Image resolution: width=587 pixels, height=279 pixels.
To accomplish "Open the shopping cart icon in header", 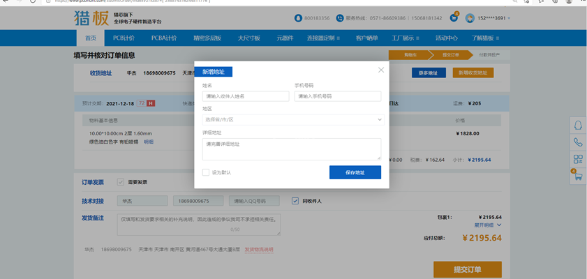I will pyautogui.click(x=454, y=17).
